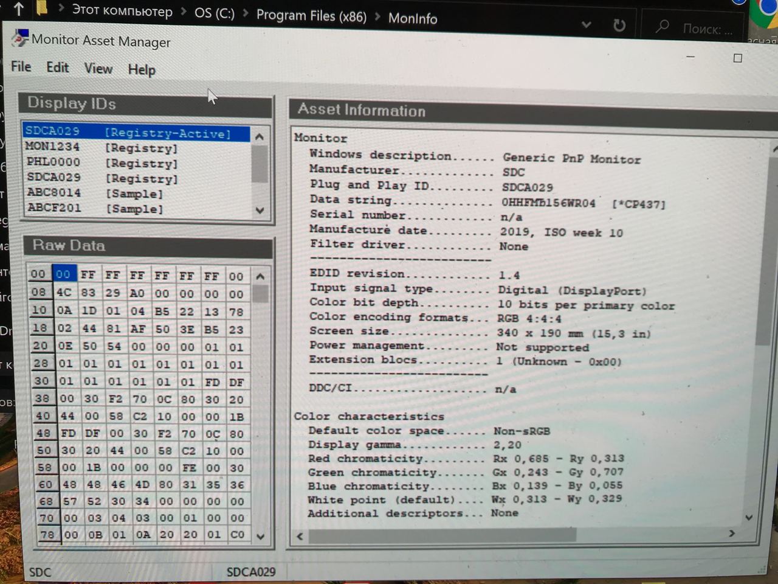Click status bar 'SDCA029' entry
This screenshot has height=584, width=778.
251,572
